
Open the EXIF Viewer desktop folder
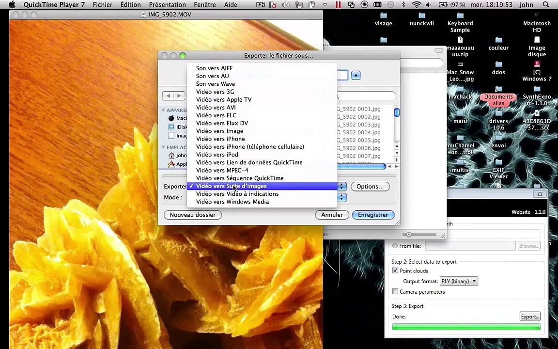click(x=498, y=162)
